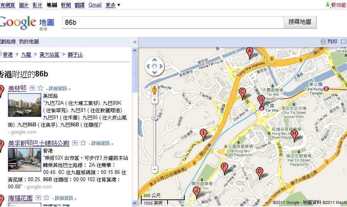The image size is (347, 207).
Task: Open the 更多 menu dropdown
Action: point(113,5)
